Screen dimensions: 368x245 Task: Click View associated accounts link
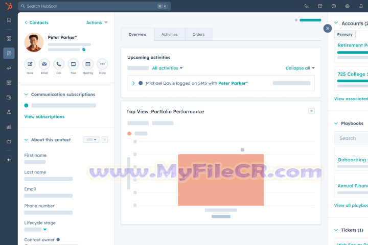point(351,99)
